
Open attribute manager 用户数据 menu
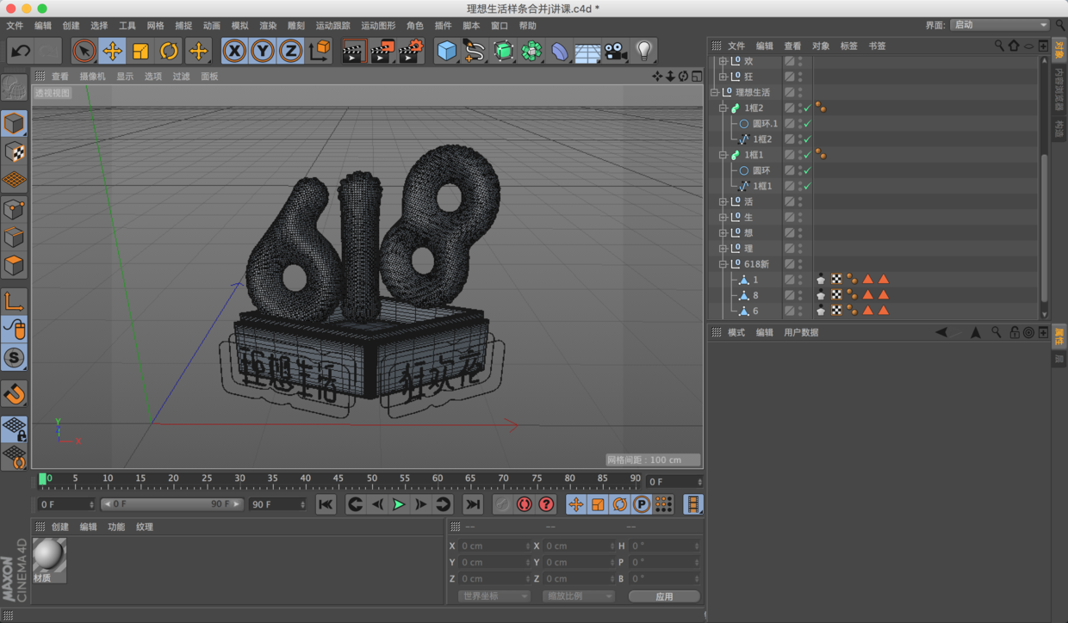[800, 332]
